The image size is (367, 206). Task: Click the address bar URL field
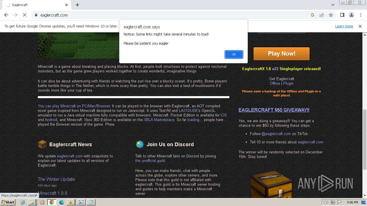[172, 15]
